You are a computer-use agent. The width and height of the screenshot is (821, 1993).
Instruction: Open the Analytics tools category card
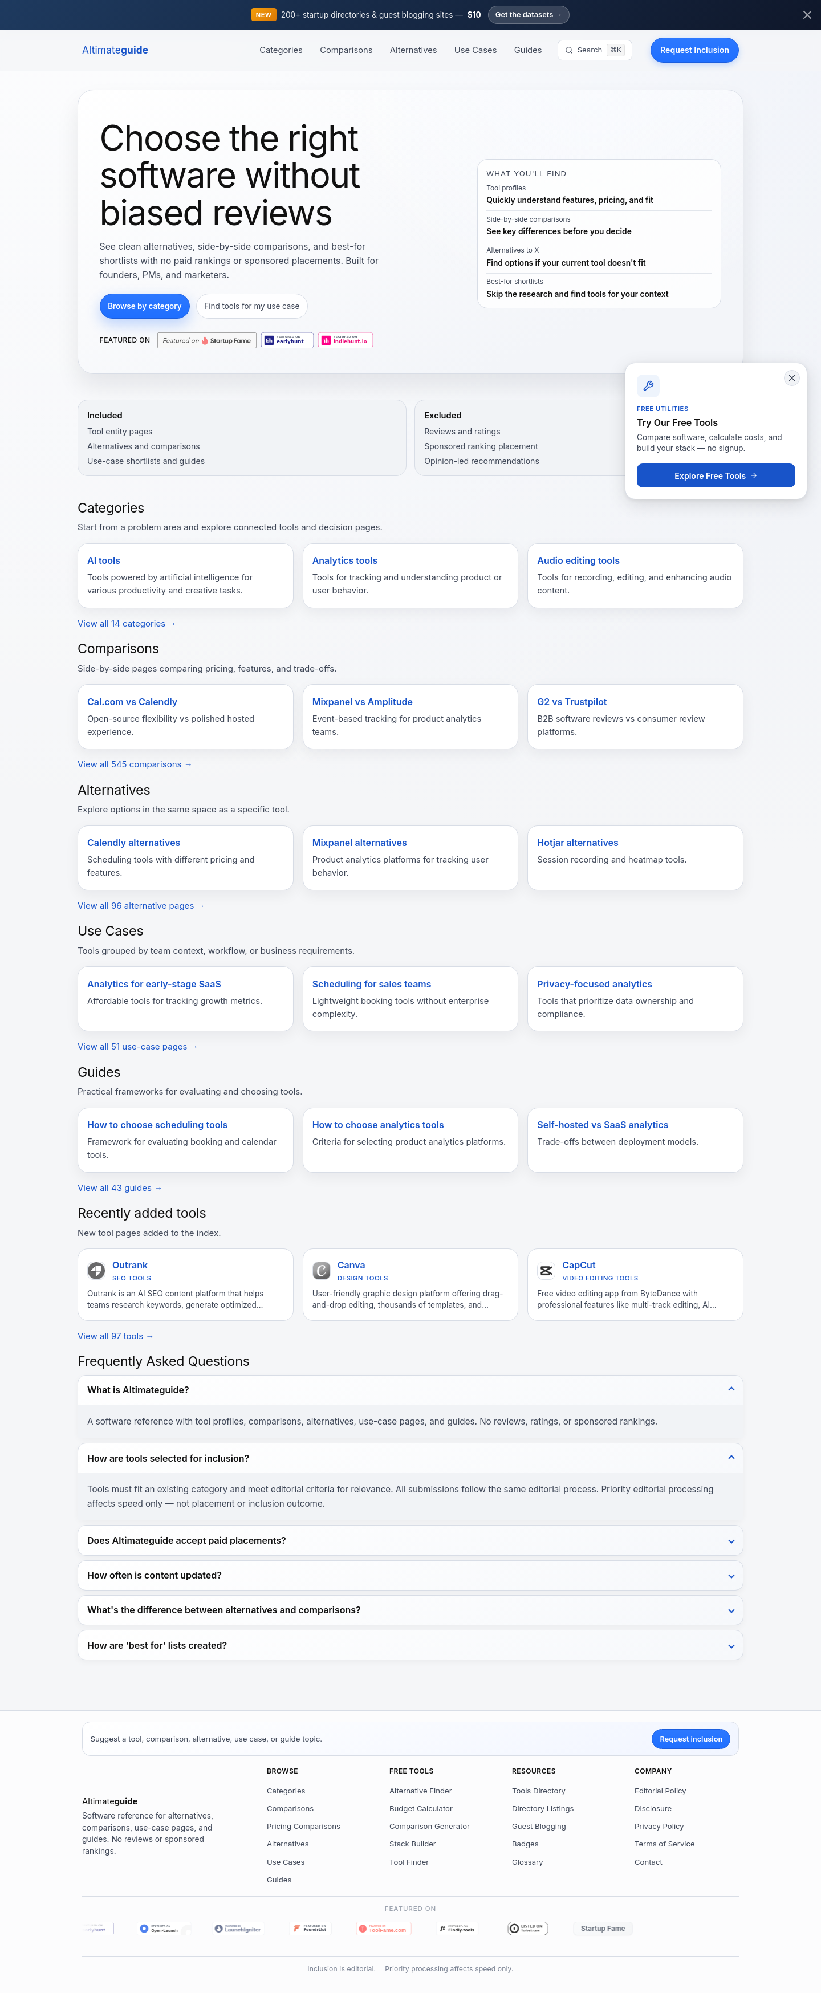(410, 576)
